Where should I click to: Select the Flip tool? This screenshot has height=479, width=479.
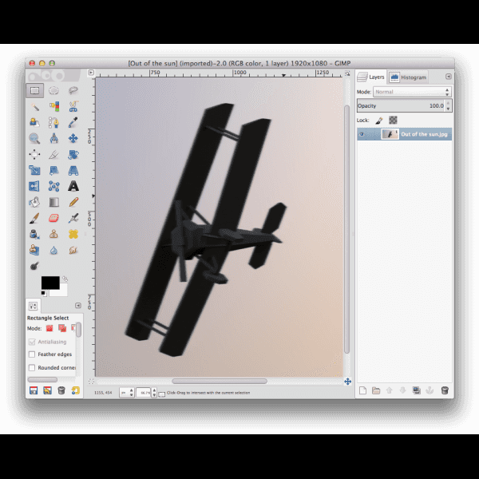click(x=34, y=186)
